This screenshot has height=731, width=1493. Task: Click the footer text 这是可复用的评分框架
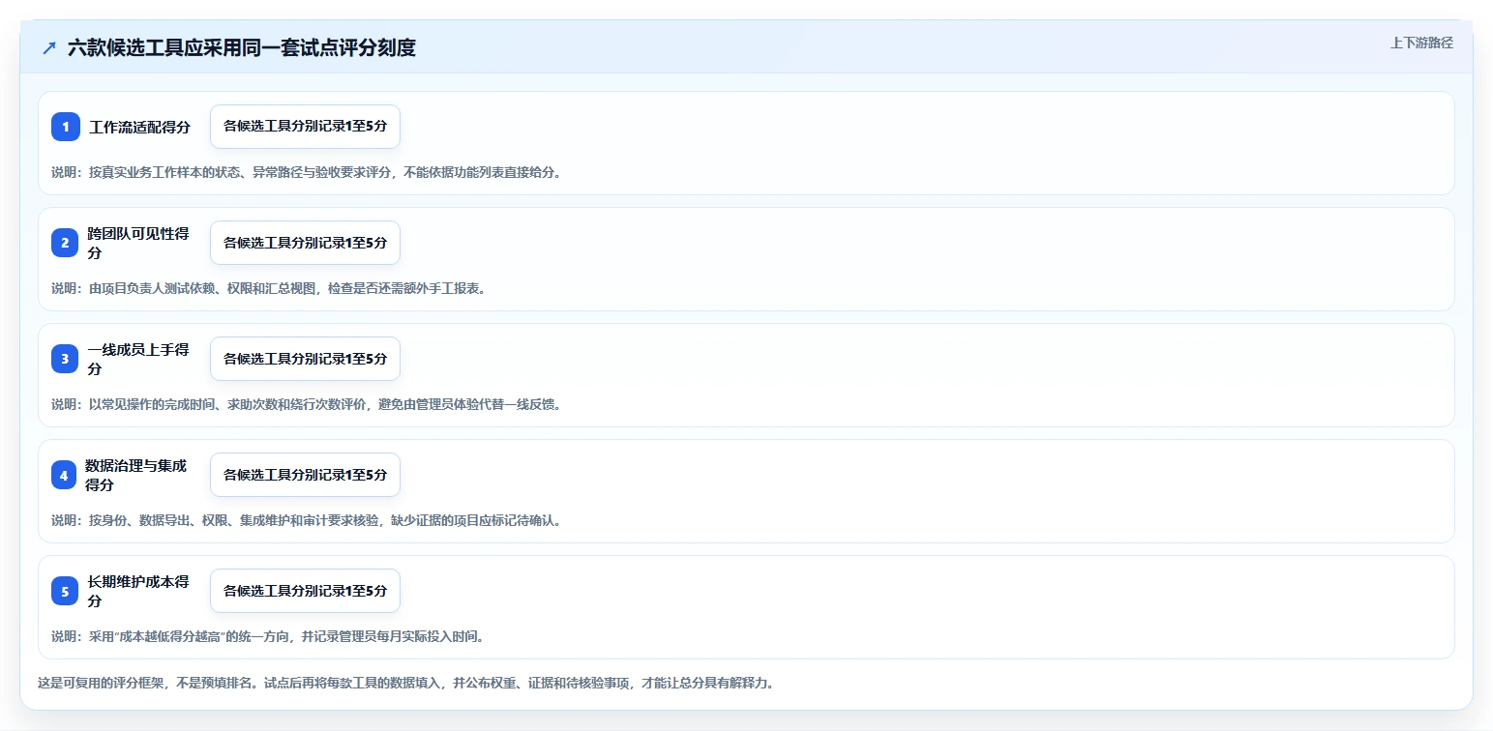click(405, 683)
